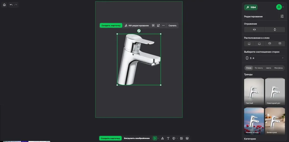Select the Text tool

168,138
